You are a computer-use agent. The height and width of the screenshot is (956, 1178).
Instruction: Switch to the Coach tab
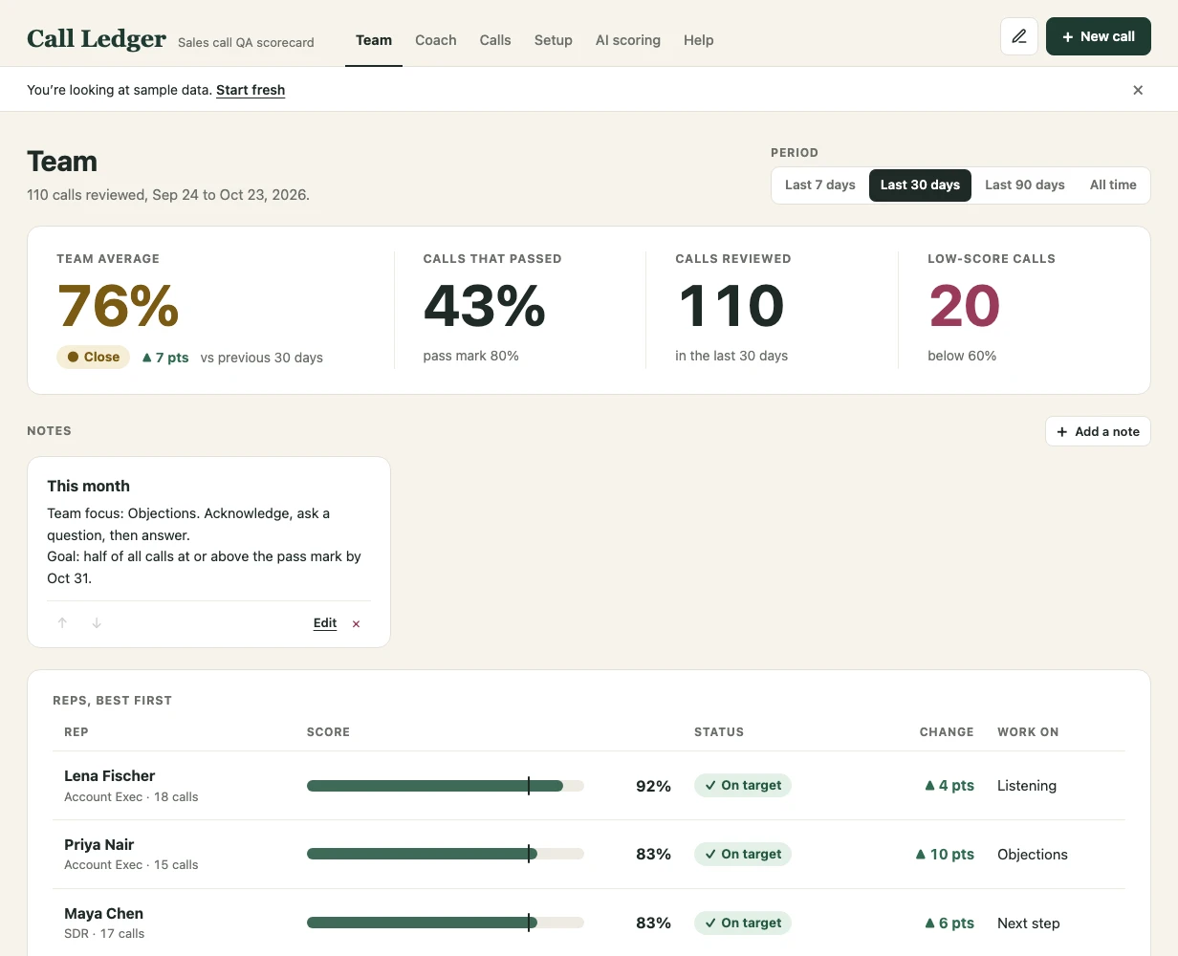click(436, 40)
